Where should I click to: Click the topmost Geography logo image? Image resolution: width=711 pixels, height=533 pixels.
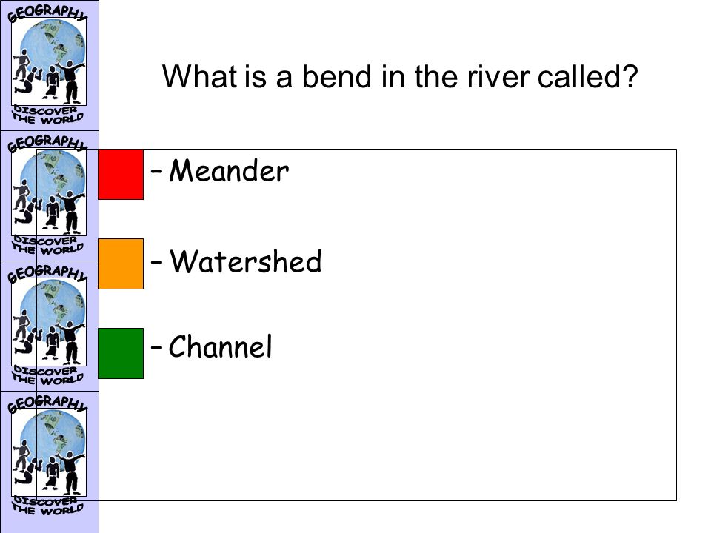49,65
